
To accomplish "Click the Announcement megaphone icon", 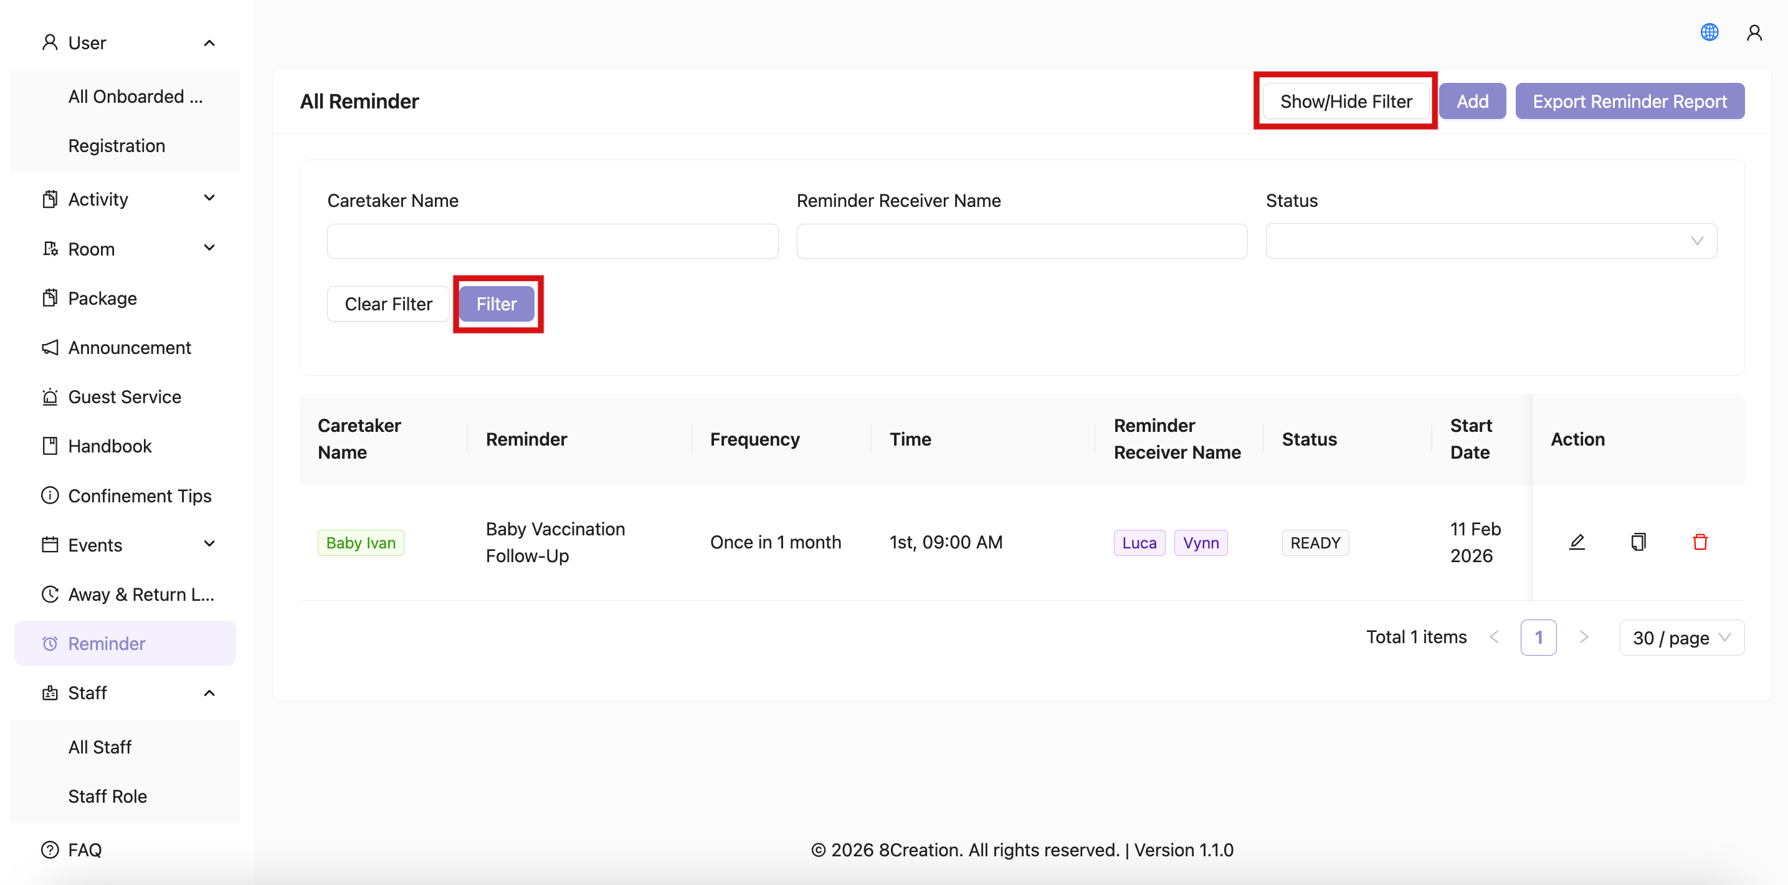I will (50, 347).
